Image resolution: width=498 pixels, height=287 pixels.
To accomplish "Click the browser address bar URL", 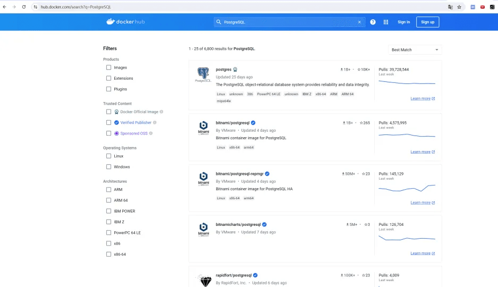I will coord(76,7).
